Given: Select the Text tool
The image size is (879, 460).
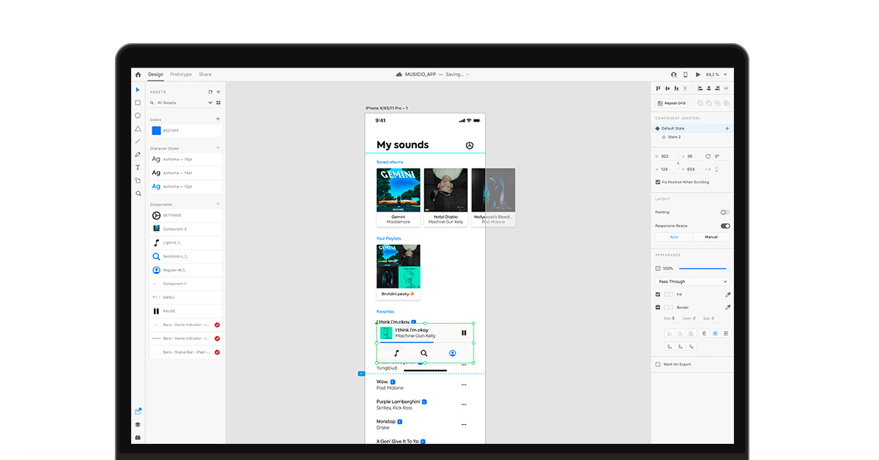Looking at the screenshot, I should point(138,168).
